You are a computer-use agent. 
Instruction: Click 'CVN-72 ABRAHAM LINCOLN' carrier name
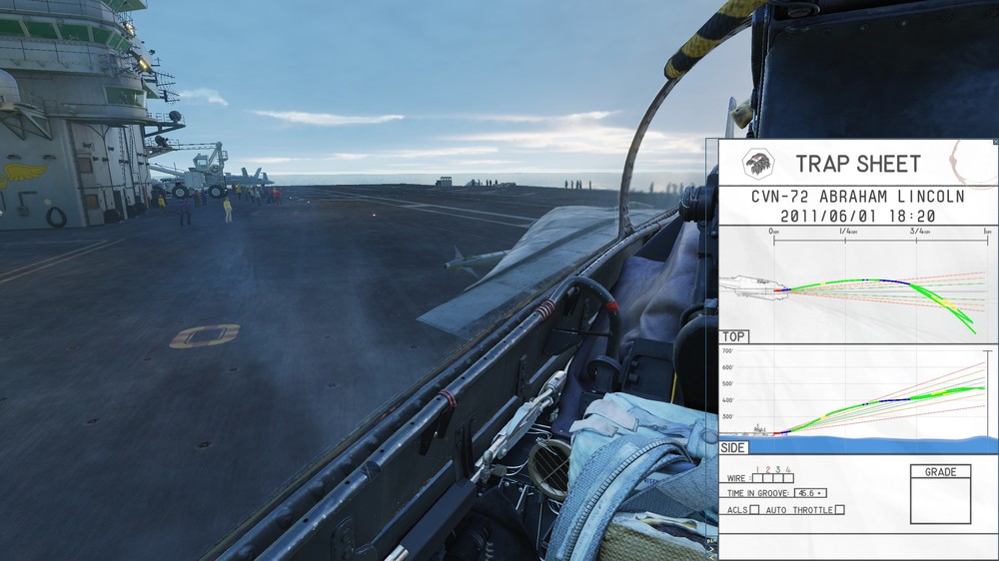pyautogui.click(x=857, y=196)
